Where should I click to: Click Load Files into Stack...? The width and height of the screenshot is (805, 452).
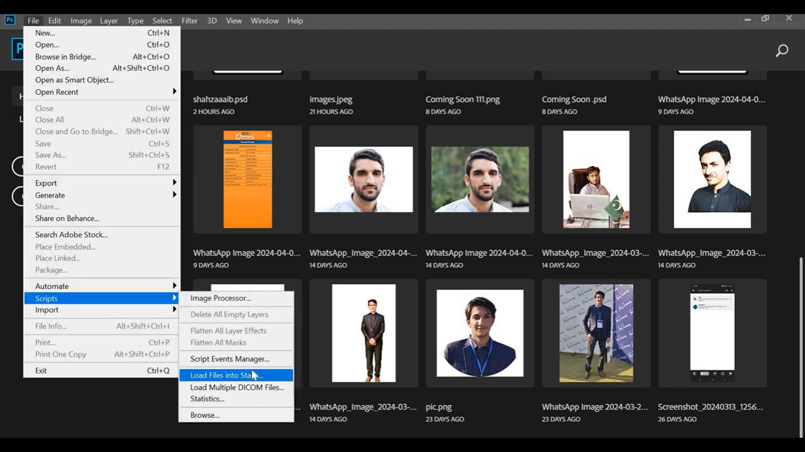[236, 375]
